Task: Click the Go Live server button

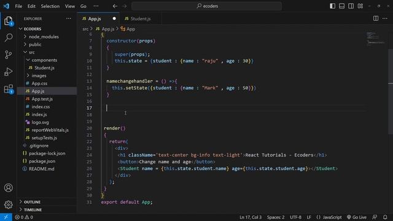Action: click(x=356, y=217)
